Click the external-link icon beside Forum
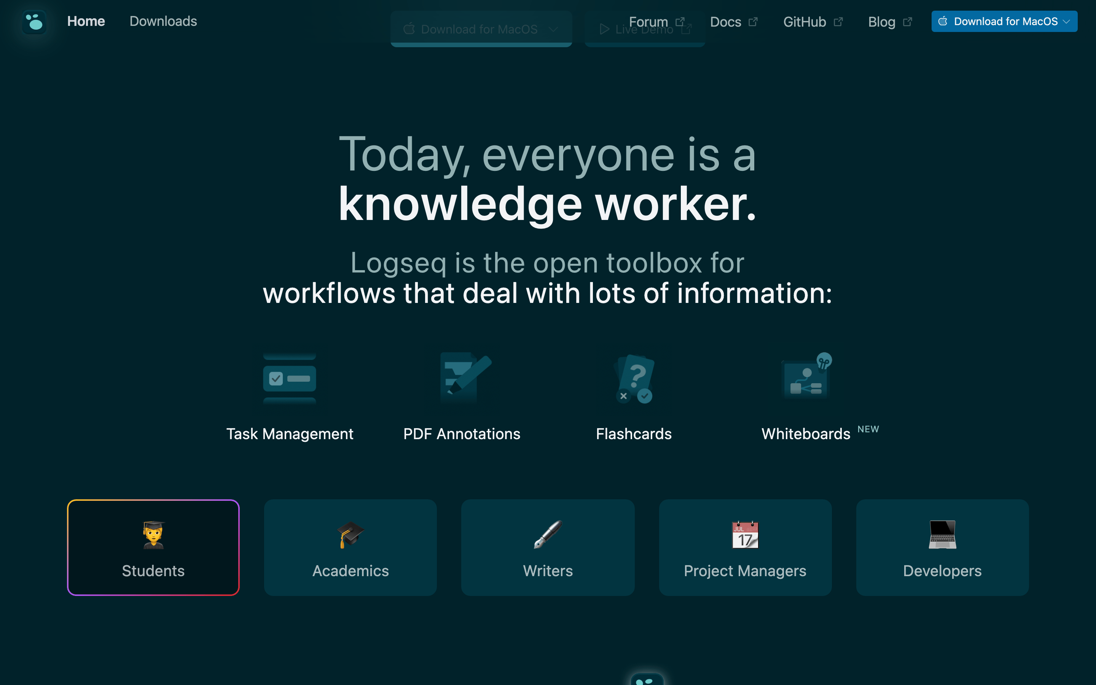1096x685 pixels. pyautogui.click(x=680, y=22)
